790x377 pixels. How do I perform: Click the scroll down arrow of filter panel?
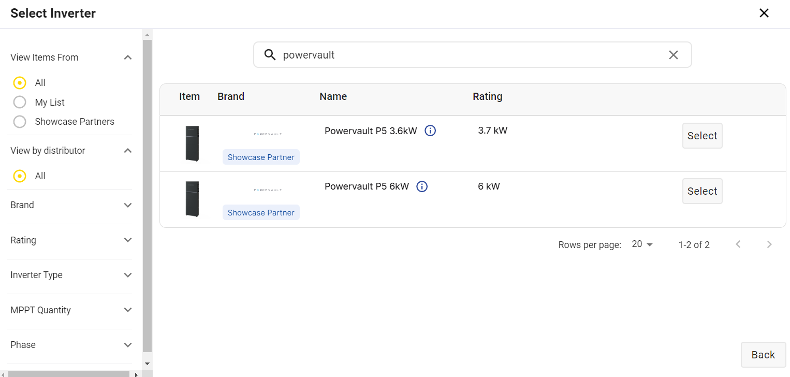pos(147,364)
